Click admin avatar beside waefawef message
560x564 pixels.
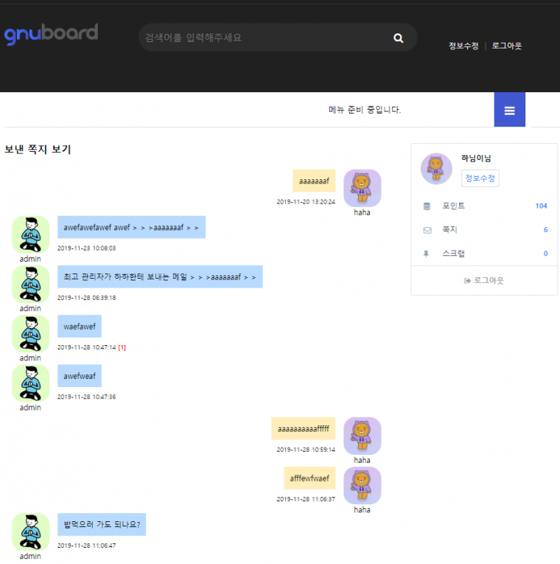[30, 334]
